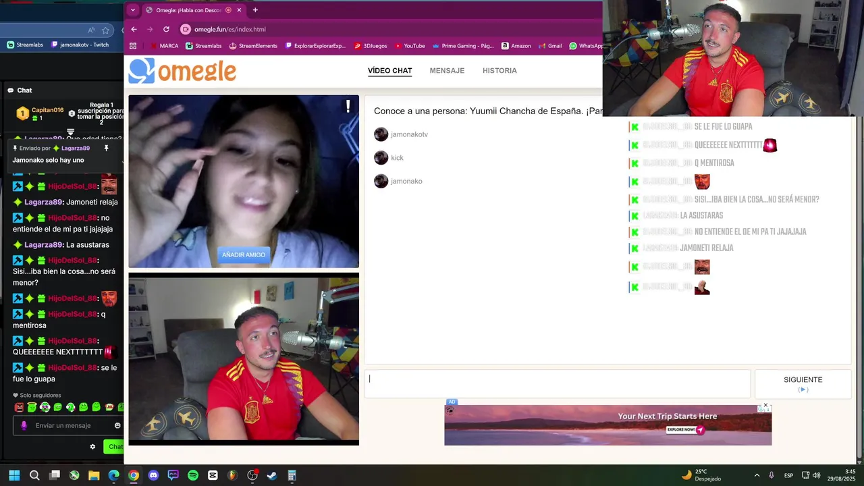864x486 pixels.
Task: Select the Omegle browser tab
Action: pyautogui.click(x=192, y=10)
